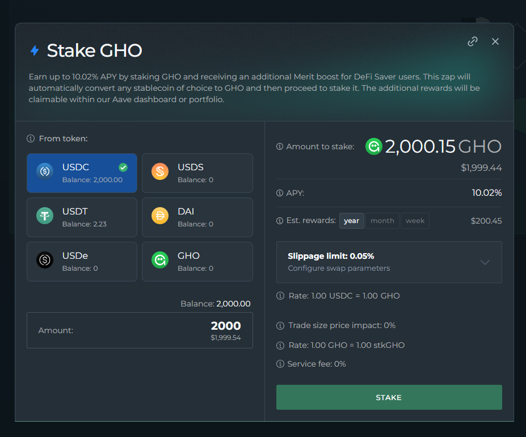The width and height of the screenshot is (526, 437).
Task: Close the Stake GHO dialog
Action: [495, 41]
